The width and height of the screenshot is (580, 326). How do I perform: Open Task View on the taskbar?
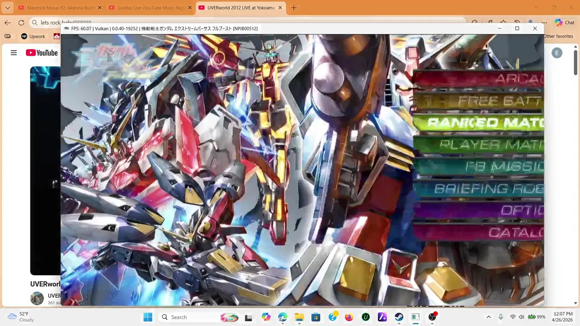click(248, 317)
